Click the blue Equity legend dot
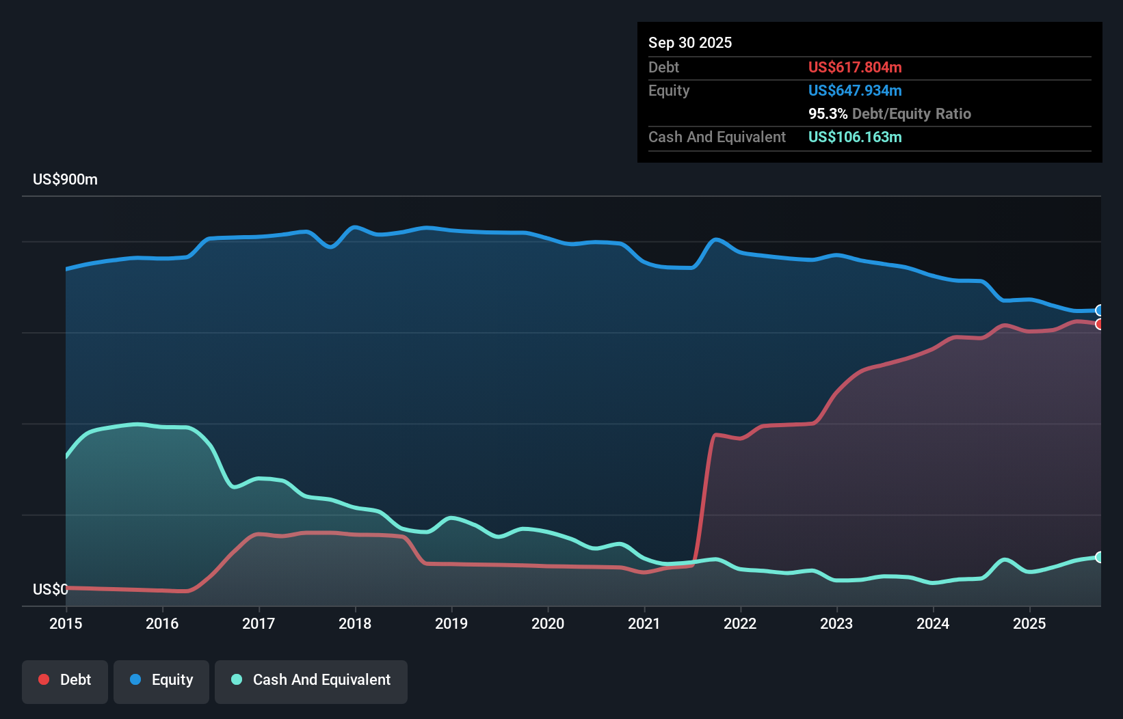The height and width of the screenshot is (719, 1123). (x=135, y=679)
